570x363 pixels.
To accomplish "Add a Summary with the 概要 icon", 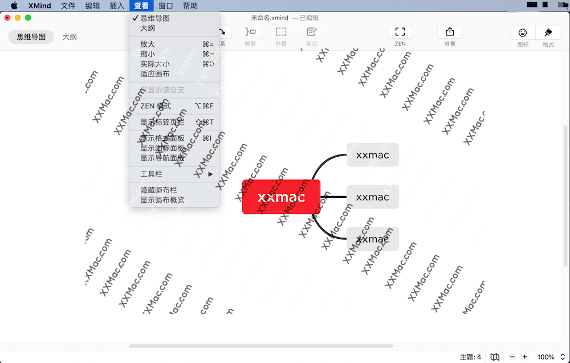I will point(250,32).
